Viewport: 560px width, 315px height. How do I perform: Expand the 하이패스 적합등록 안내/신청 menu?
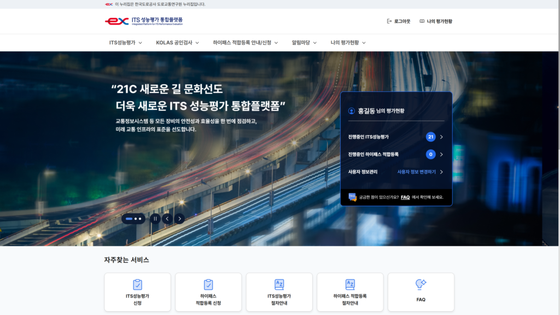(x=246, y=43)
